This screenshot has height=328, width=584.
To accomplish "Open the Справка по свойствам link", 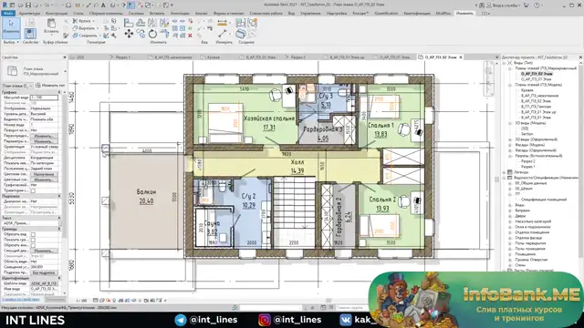I will 20,299.
